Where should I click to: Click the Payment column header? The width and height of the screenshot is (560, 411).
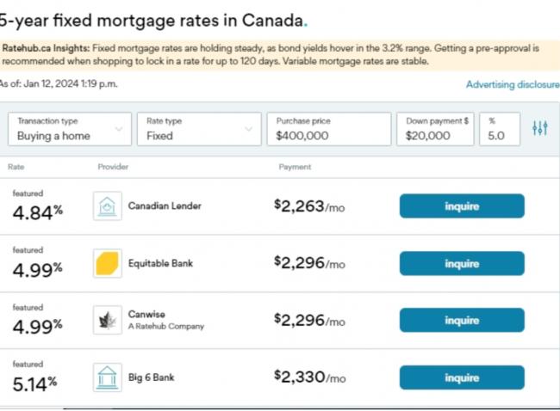pos(295,167)
